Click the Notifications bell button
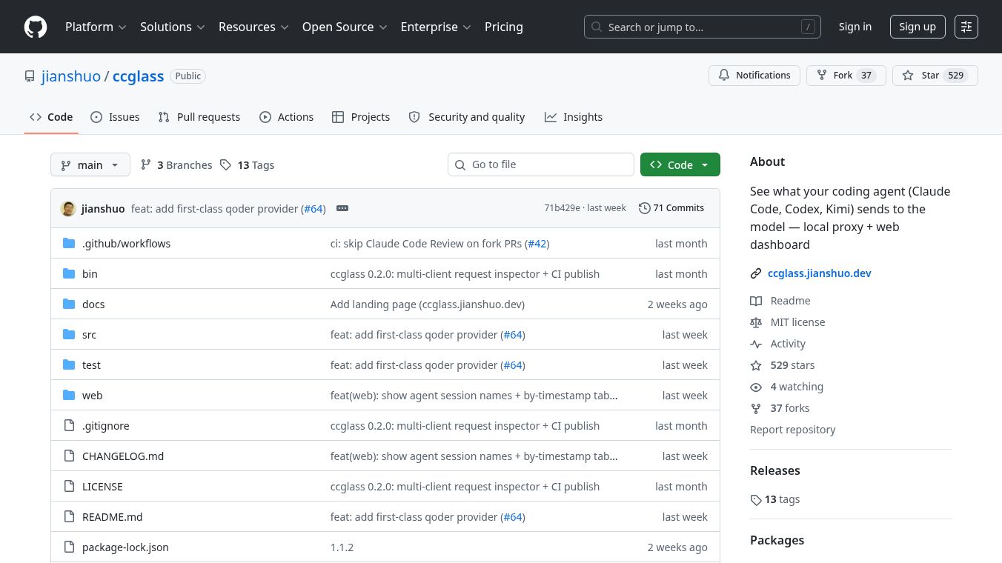This screenshot has width=1002, height=563. click(x=754, y=76)
